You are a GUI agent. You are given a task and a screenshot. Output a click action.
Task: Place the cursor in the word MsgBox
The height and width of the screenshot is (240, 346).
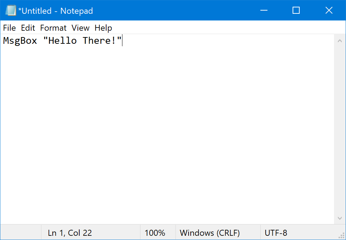[x=20, y=41]
